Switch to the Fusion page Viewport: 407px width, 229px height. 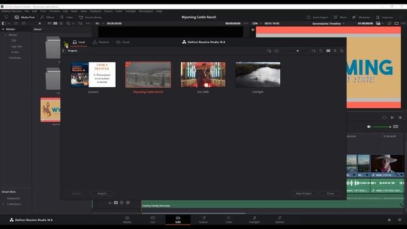[203, 219]
